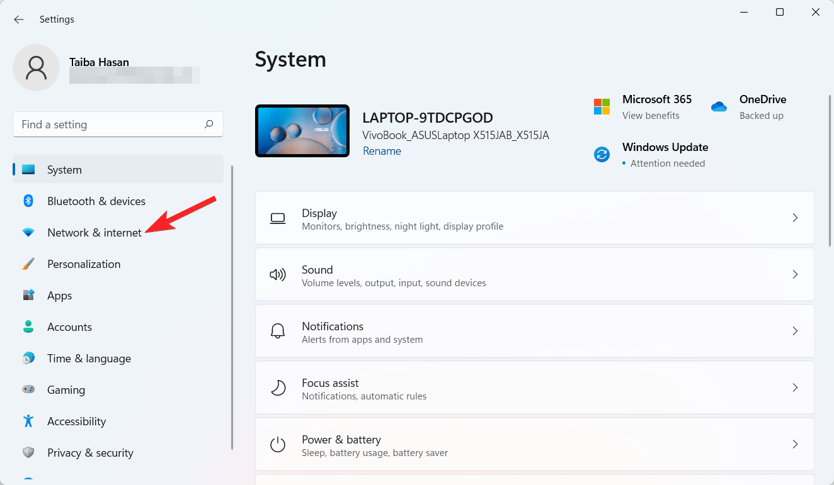Select Accounts in the sidebar
834x485 pixels.
69,327
